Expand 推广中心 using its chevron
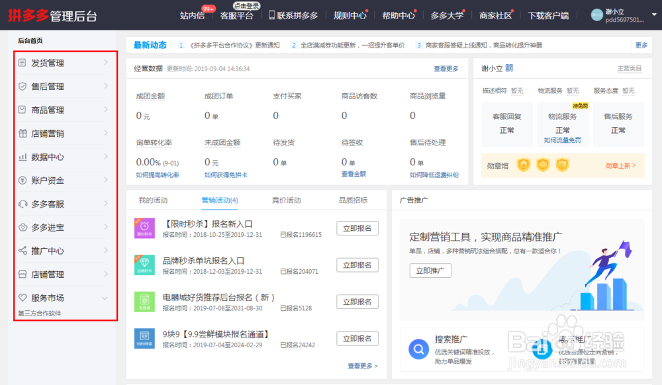662x385 pixels. coord(105,251)
